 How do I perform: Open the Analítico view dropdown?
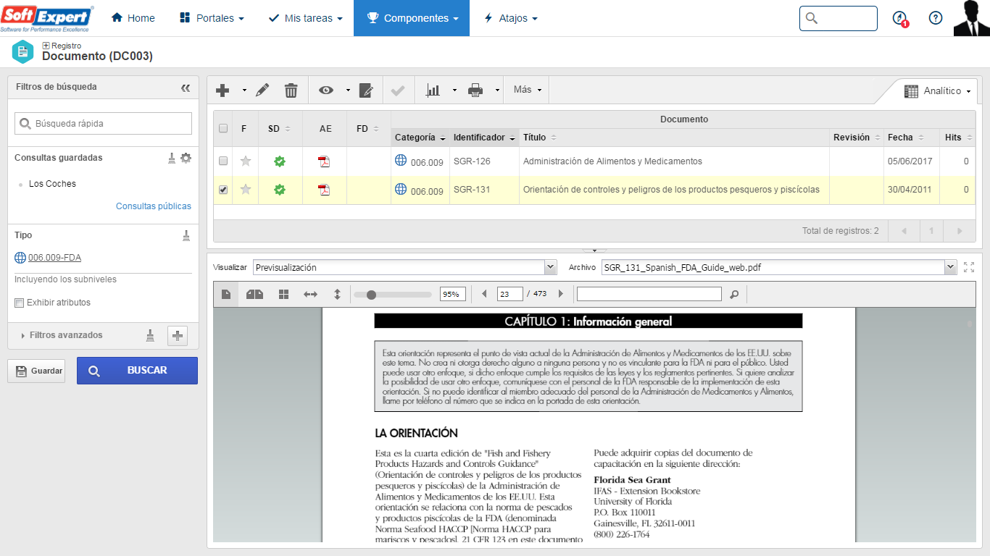coord(937,91)
